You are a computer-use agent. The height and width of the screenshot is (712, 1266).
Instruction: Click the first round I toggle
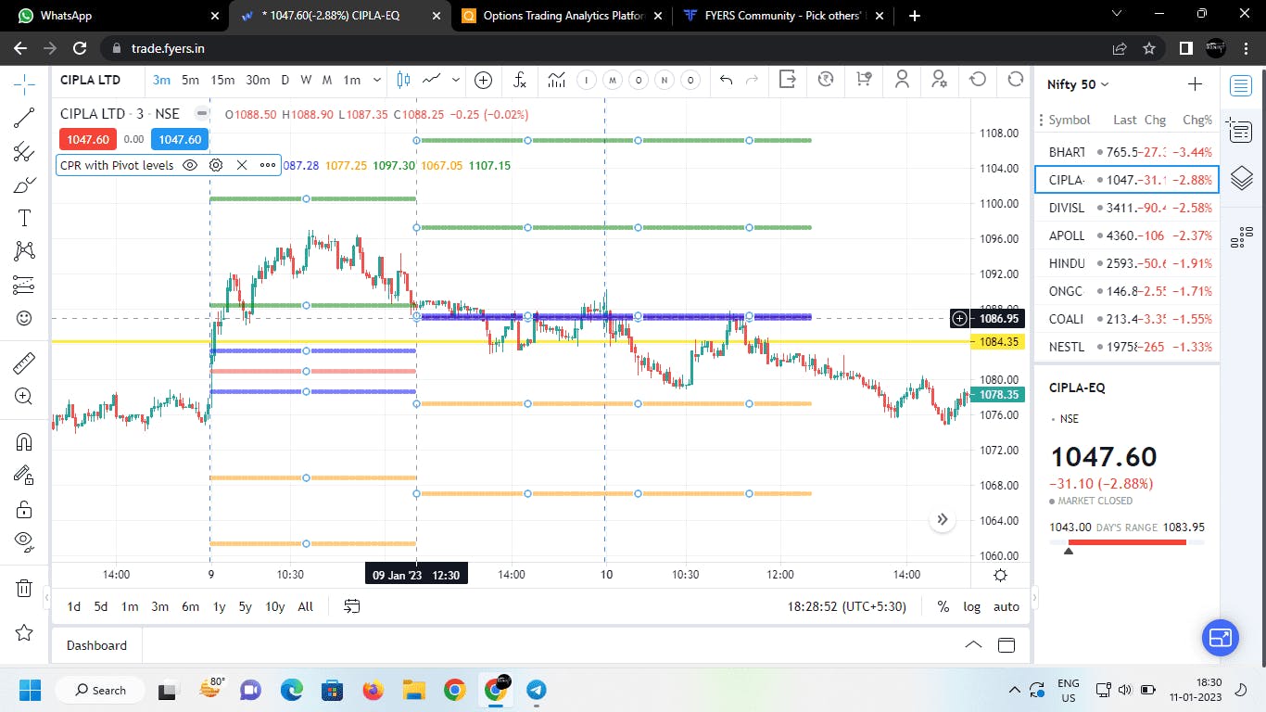coord(586,81)
